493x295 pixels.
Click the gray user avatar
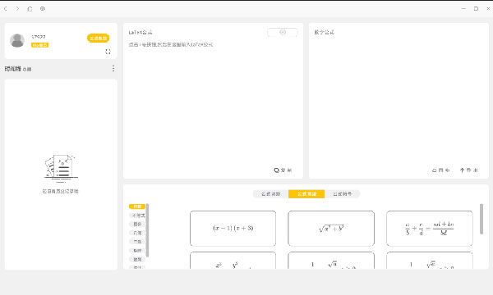(17, 40)
